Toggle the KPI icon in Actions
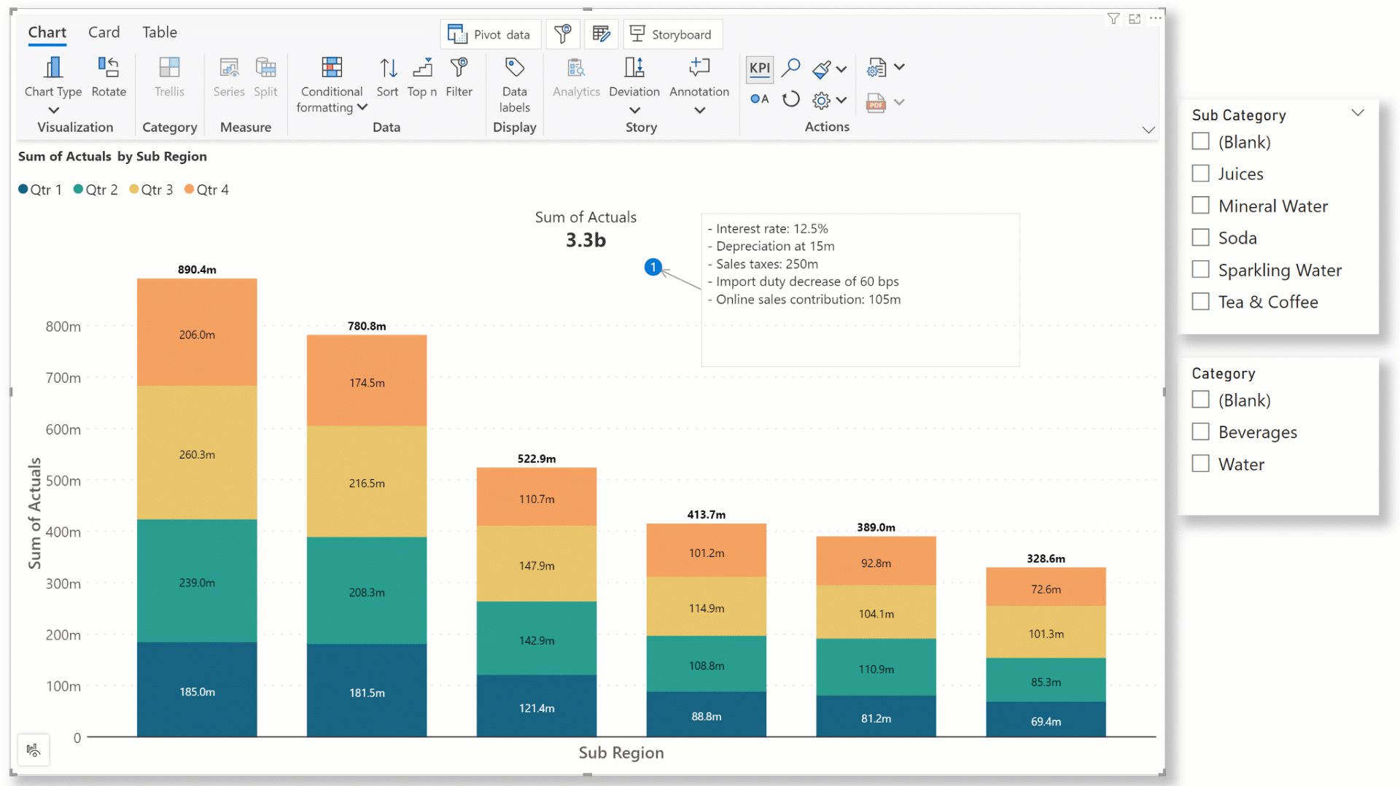Image resolution: width=1400 pixels, height=786 pixels. click(x=759, y=69)
